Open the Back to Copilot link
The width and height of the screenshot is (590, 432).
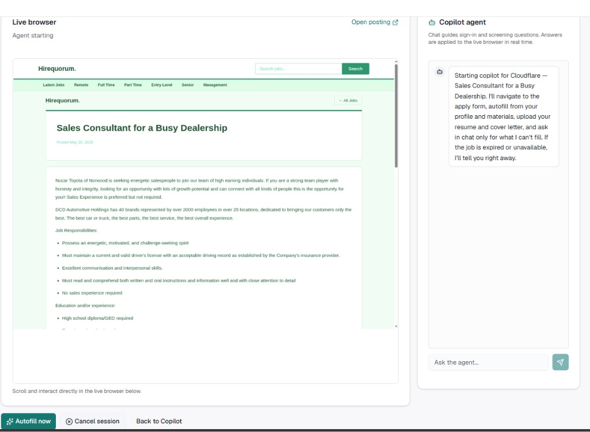point(159,421)
